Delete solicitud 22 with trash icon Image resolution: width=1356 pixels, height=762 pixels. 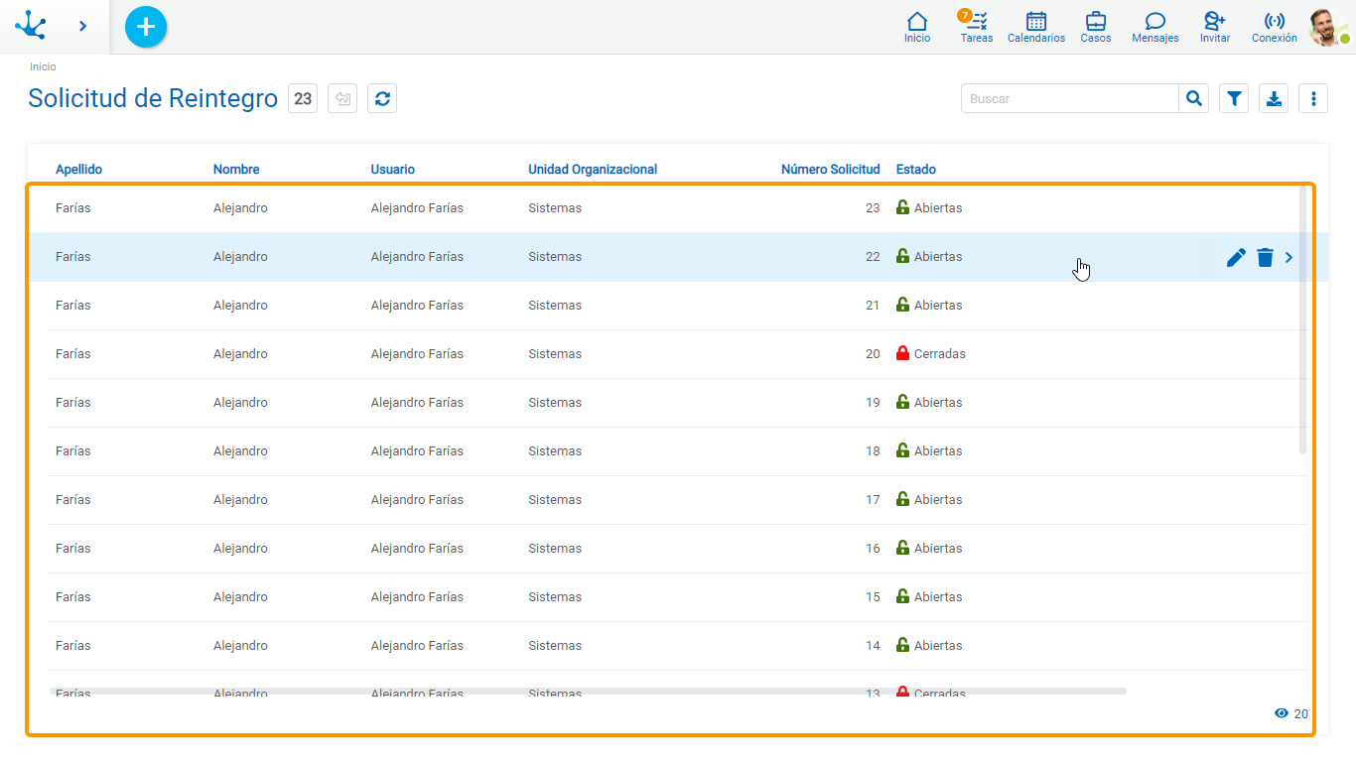pos(1265,257)
